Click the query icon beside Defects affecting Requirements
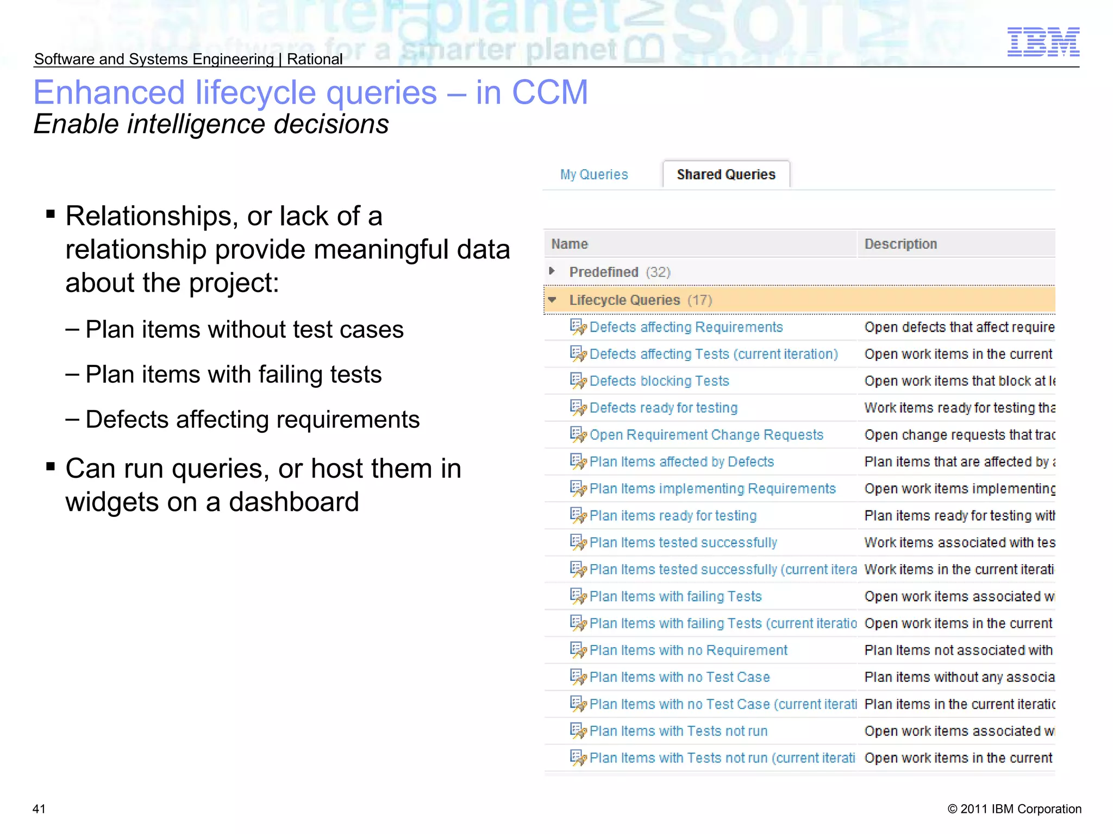This screenshot has height=834, width=1113. point(578,327)
